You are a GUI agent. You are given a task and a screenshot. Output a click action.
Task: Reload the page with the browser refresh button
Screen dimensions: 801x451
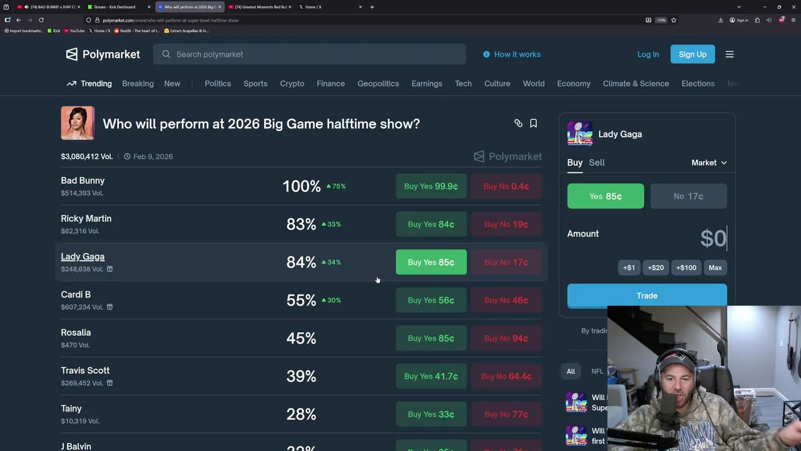tap(41, 20)
